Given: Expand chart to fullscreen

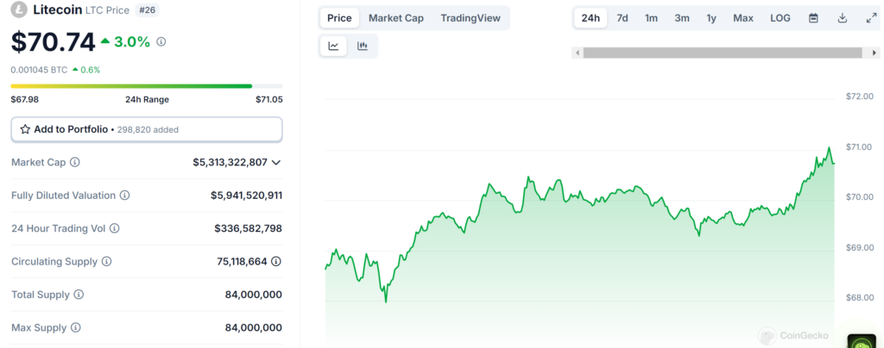Looking at the screenshot, I should (x=870, y=18).
